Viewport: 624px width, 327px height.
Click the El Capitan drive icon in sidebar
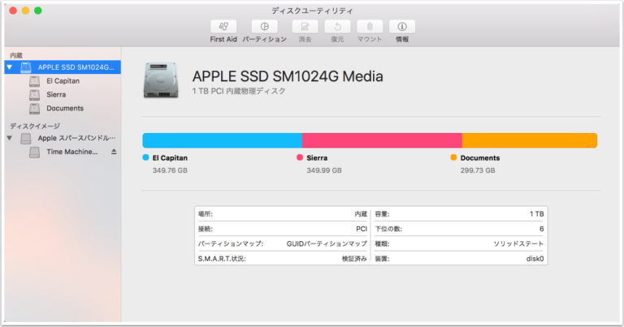pyautogui.click(x=35, y=81)
